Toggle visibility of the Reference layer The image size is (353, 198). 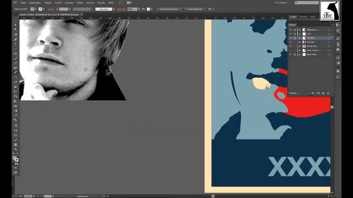(291, 30)
